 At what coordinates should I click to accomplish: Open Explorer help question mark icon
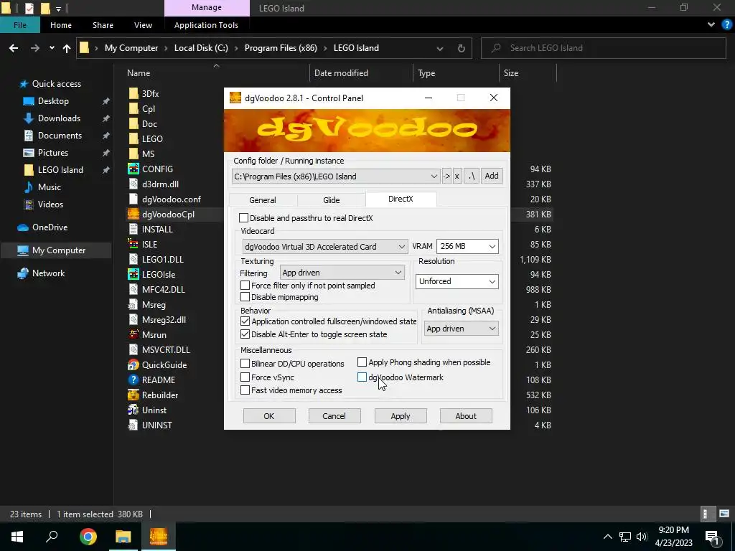coord(726,25)
